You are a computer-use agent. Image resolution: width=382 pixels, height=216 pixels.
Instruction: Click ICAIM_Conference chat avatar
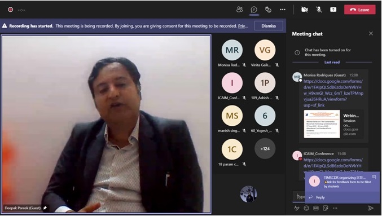[297, 156]
